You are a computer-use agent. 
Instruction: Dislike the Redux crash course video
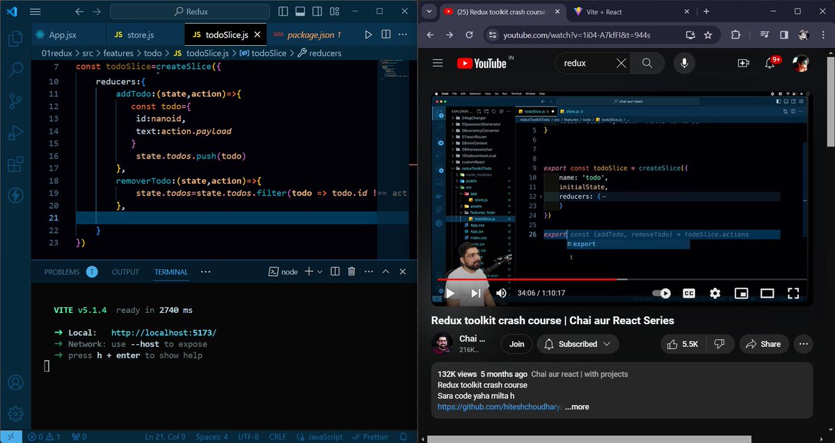(x=719, y=344)
